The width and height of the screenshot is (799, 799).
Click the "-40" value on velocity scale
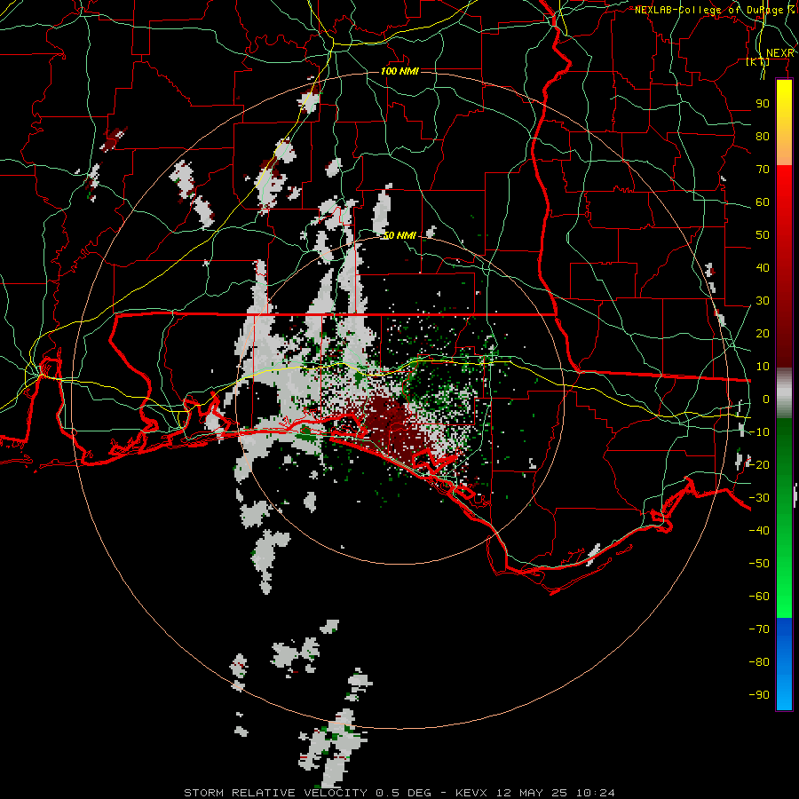click(x=759, y=531)
